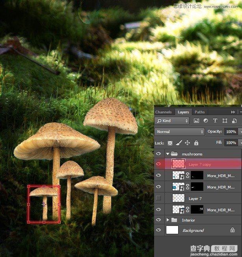Image resolution: width=242 pixels, height=257 pixels.
Task: Select More_HDR_M layer below Layer 7 copy
Action: (x=221, y=176)
